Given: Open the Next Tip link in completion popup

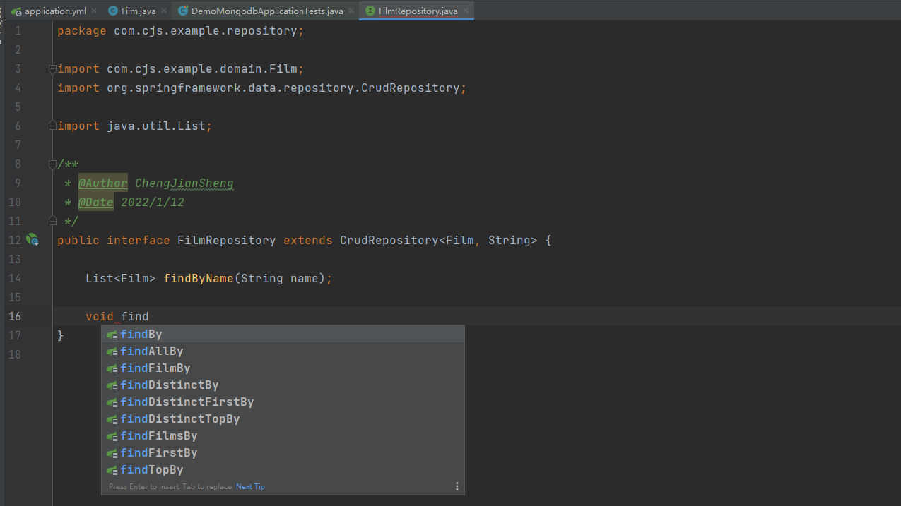Looking at the screenshot, I should (250, 487).
